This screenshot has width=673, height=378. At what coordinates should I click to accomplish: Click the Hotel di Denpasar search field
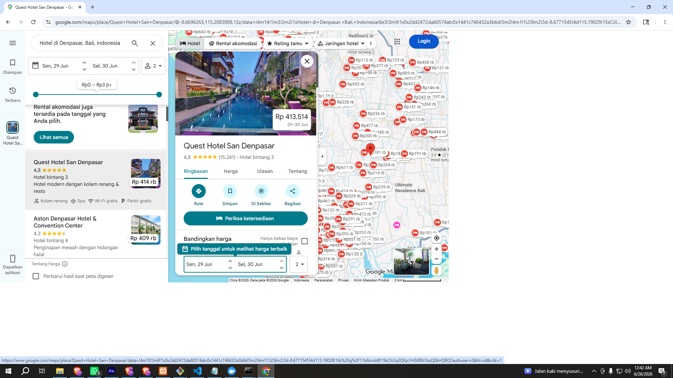[80, 43]
